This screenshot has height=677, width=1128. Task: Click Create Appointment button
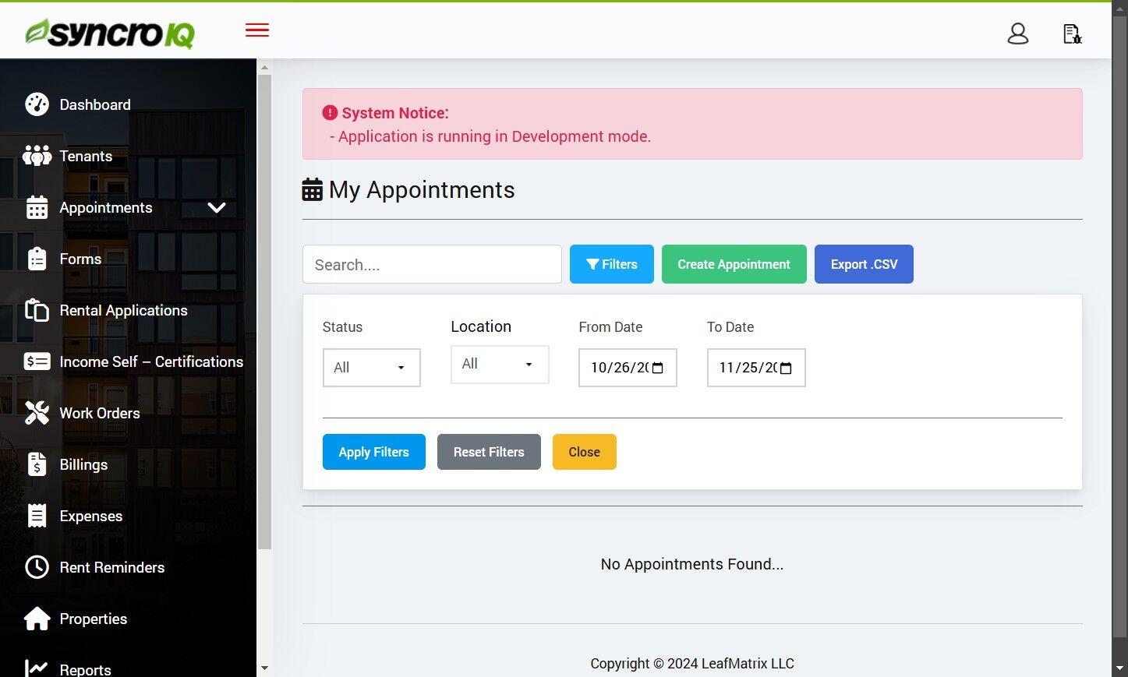(x=734, y=264)
